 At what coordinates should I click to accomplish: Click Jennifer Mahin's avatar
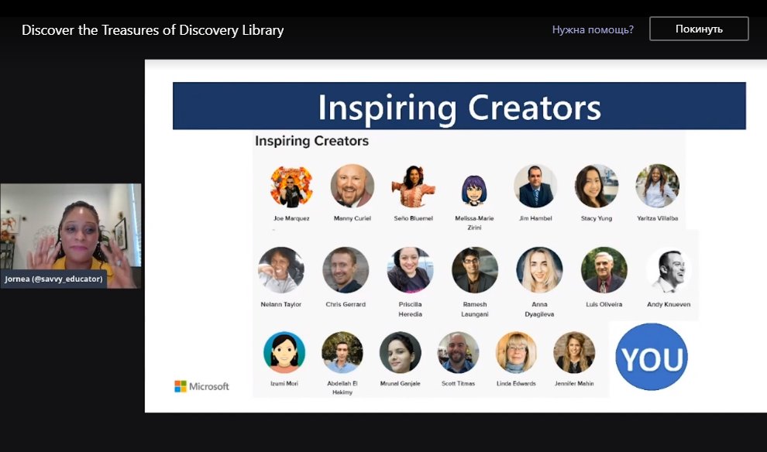(574, 352)
